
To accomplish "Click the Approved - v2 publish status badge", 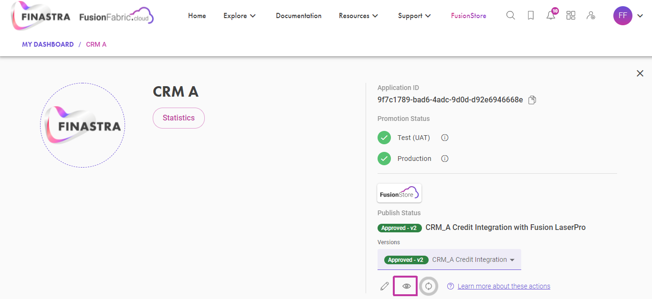I will coord(399,228).
